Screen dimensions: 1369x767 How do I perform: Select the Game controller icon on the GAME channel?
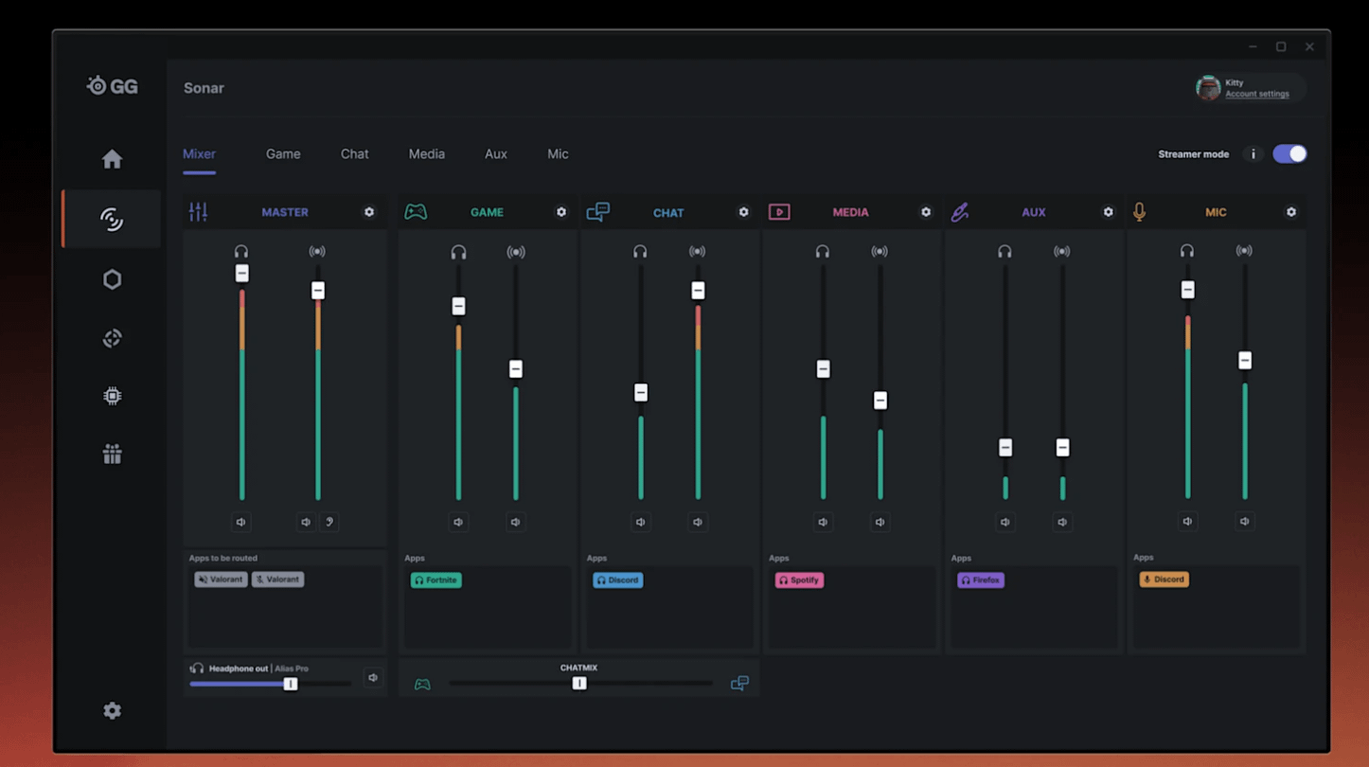click(416, 212)
